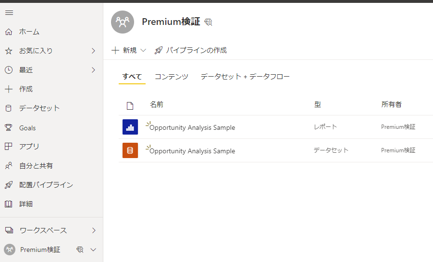Expand the お気に入り favorites chevron
The width and height of the screenshot is (433, 262).
[93, 51]
